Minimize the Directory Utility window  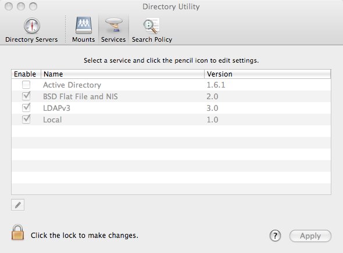click(x=21, y=6)
